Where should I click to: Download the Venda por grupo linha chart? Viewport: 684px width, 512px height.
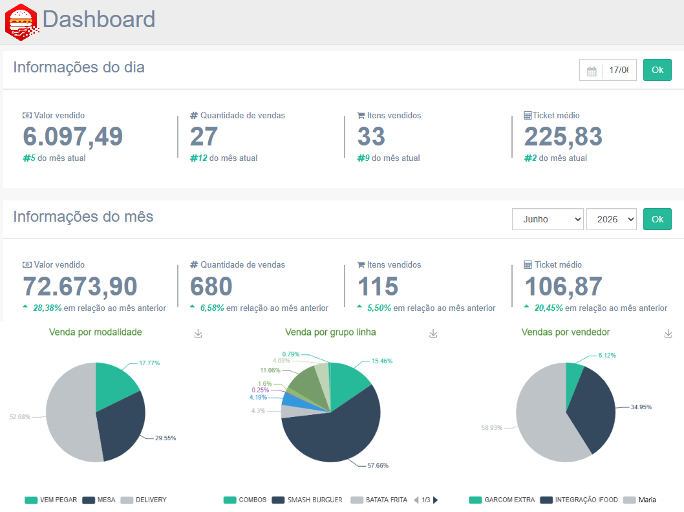point(433,334)
